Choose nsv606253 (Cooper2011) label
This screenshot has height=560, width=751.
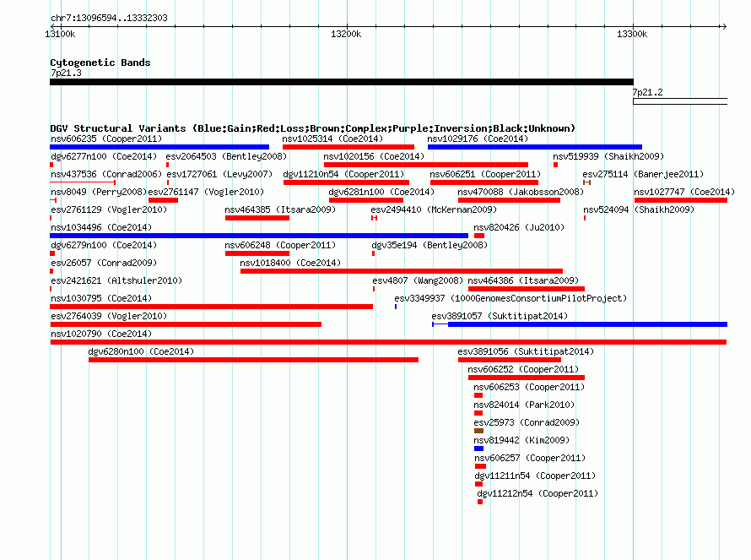click(529, 387)
